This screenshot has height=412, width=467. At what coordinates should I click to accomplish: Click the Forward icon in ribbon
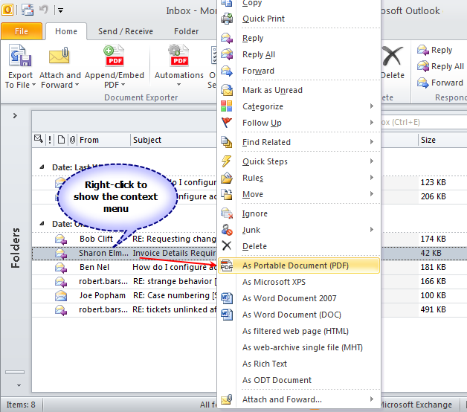point(422,83)
